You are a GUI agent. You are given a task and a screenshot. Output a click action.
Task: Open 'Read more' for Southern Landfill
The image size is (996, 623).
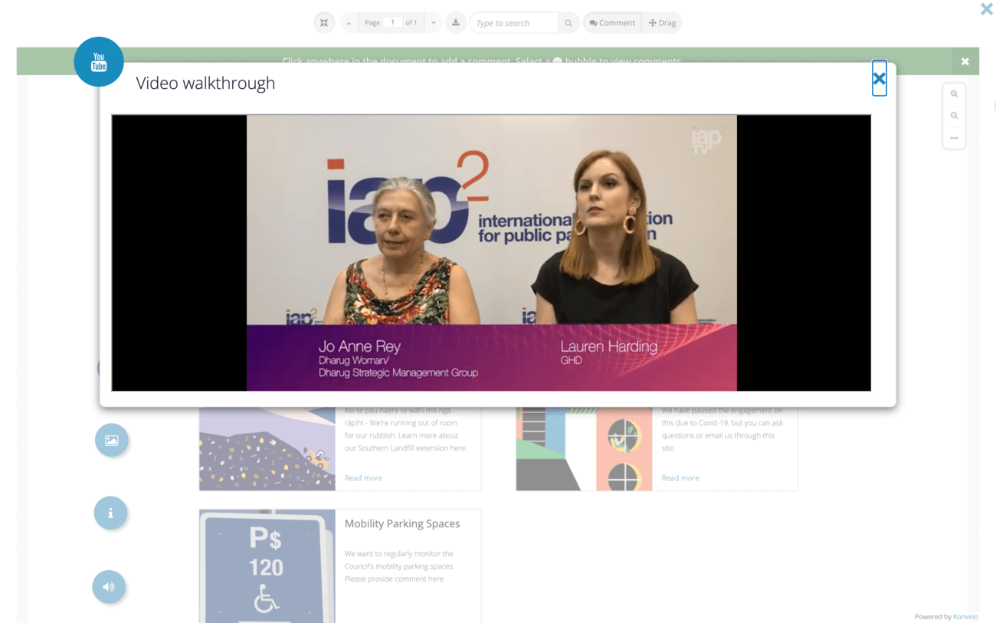(x=363, y=478)
